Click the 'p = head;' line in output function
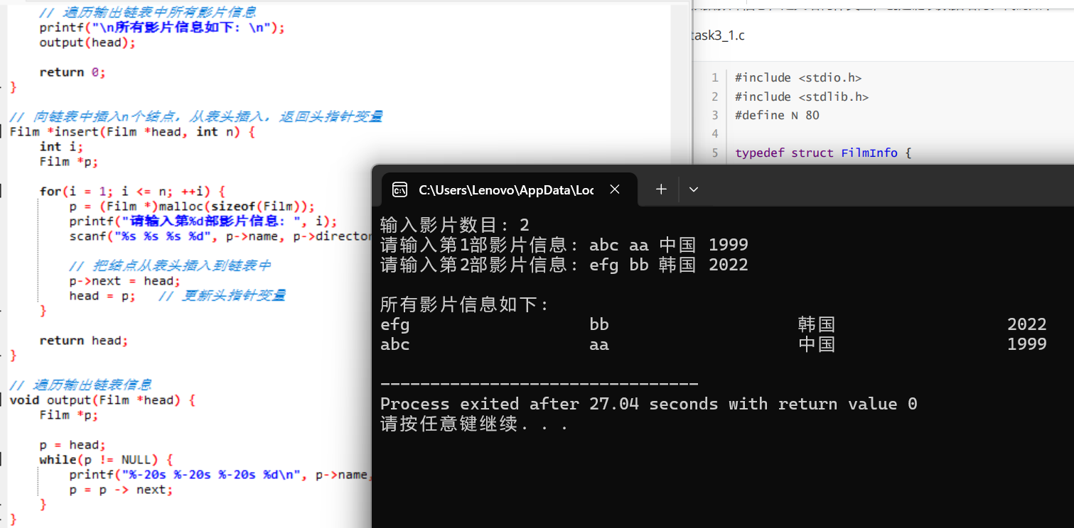This screenshot has height=528, width=1074. tap(73, 445)
